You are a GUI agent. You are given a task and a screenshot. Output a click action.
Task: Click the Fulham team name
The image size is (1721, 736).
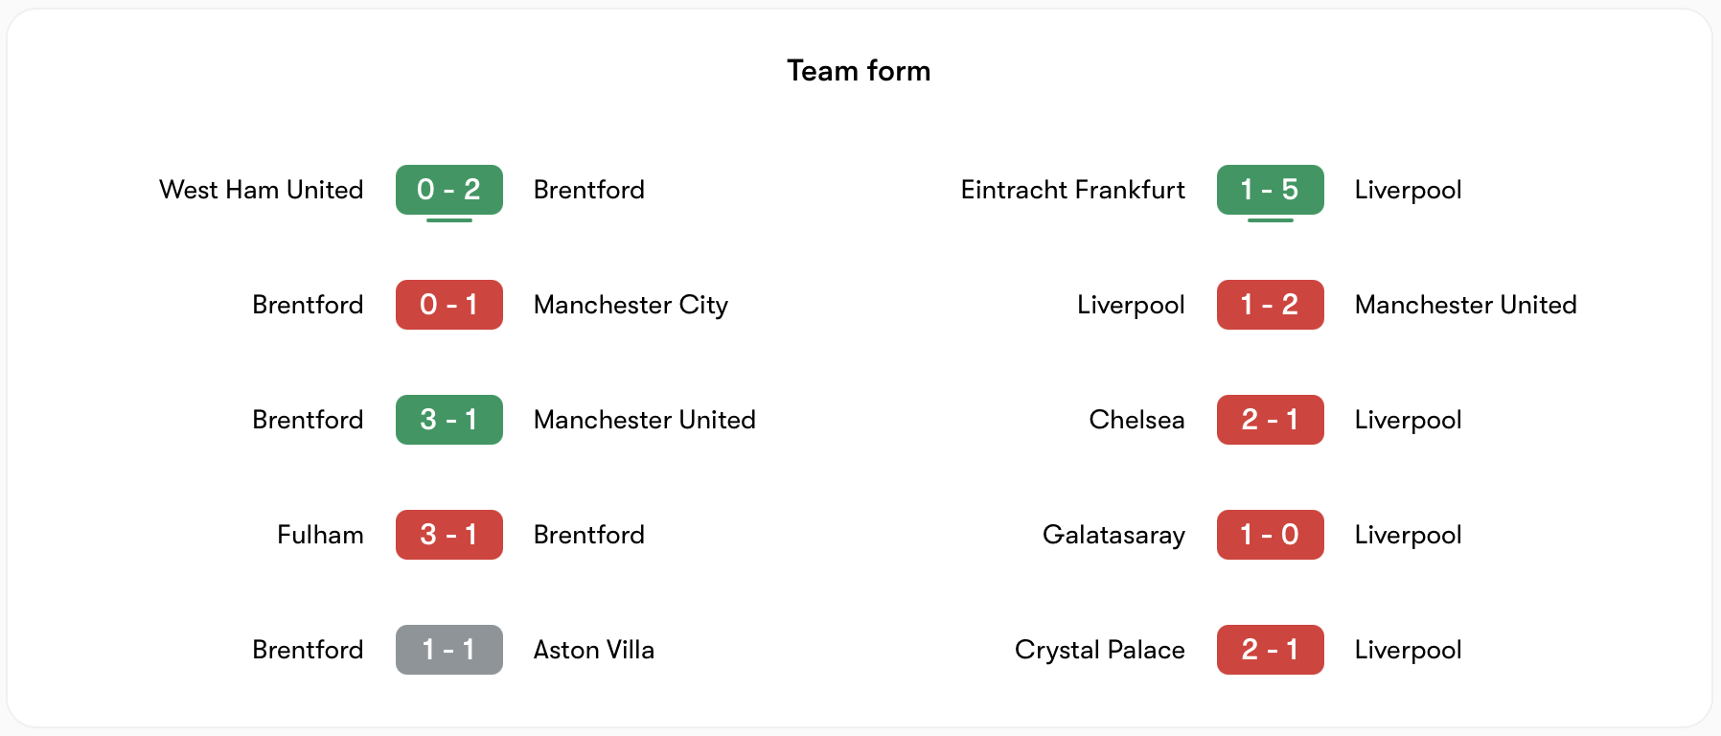pos(320,535)
